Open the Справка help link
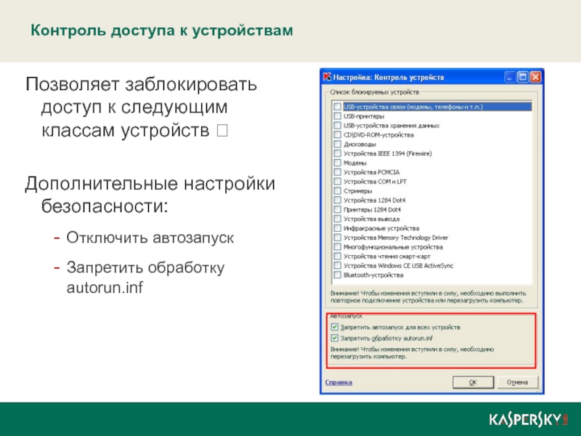 (338, 382)
